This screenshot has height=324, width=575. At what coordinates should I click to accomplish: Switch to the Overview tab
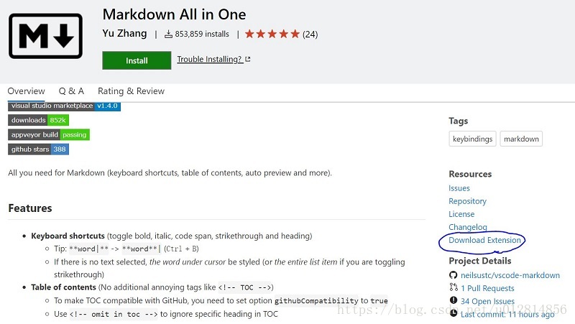(x=26, y=91)
